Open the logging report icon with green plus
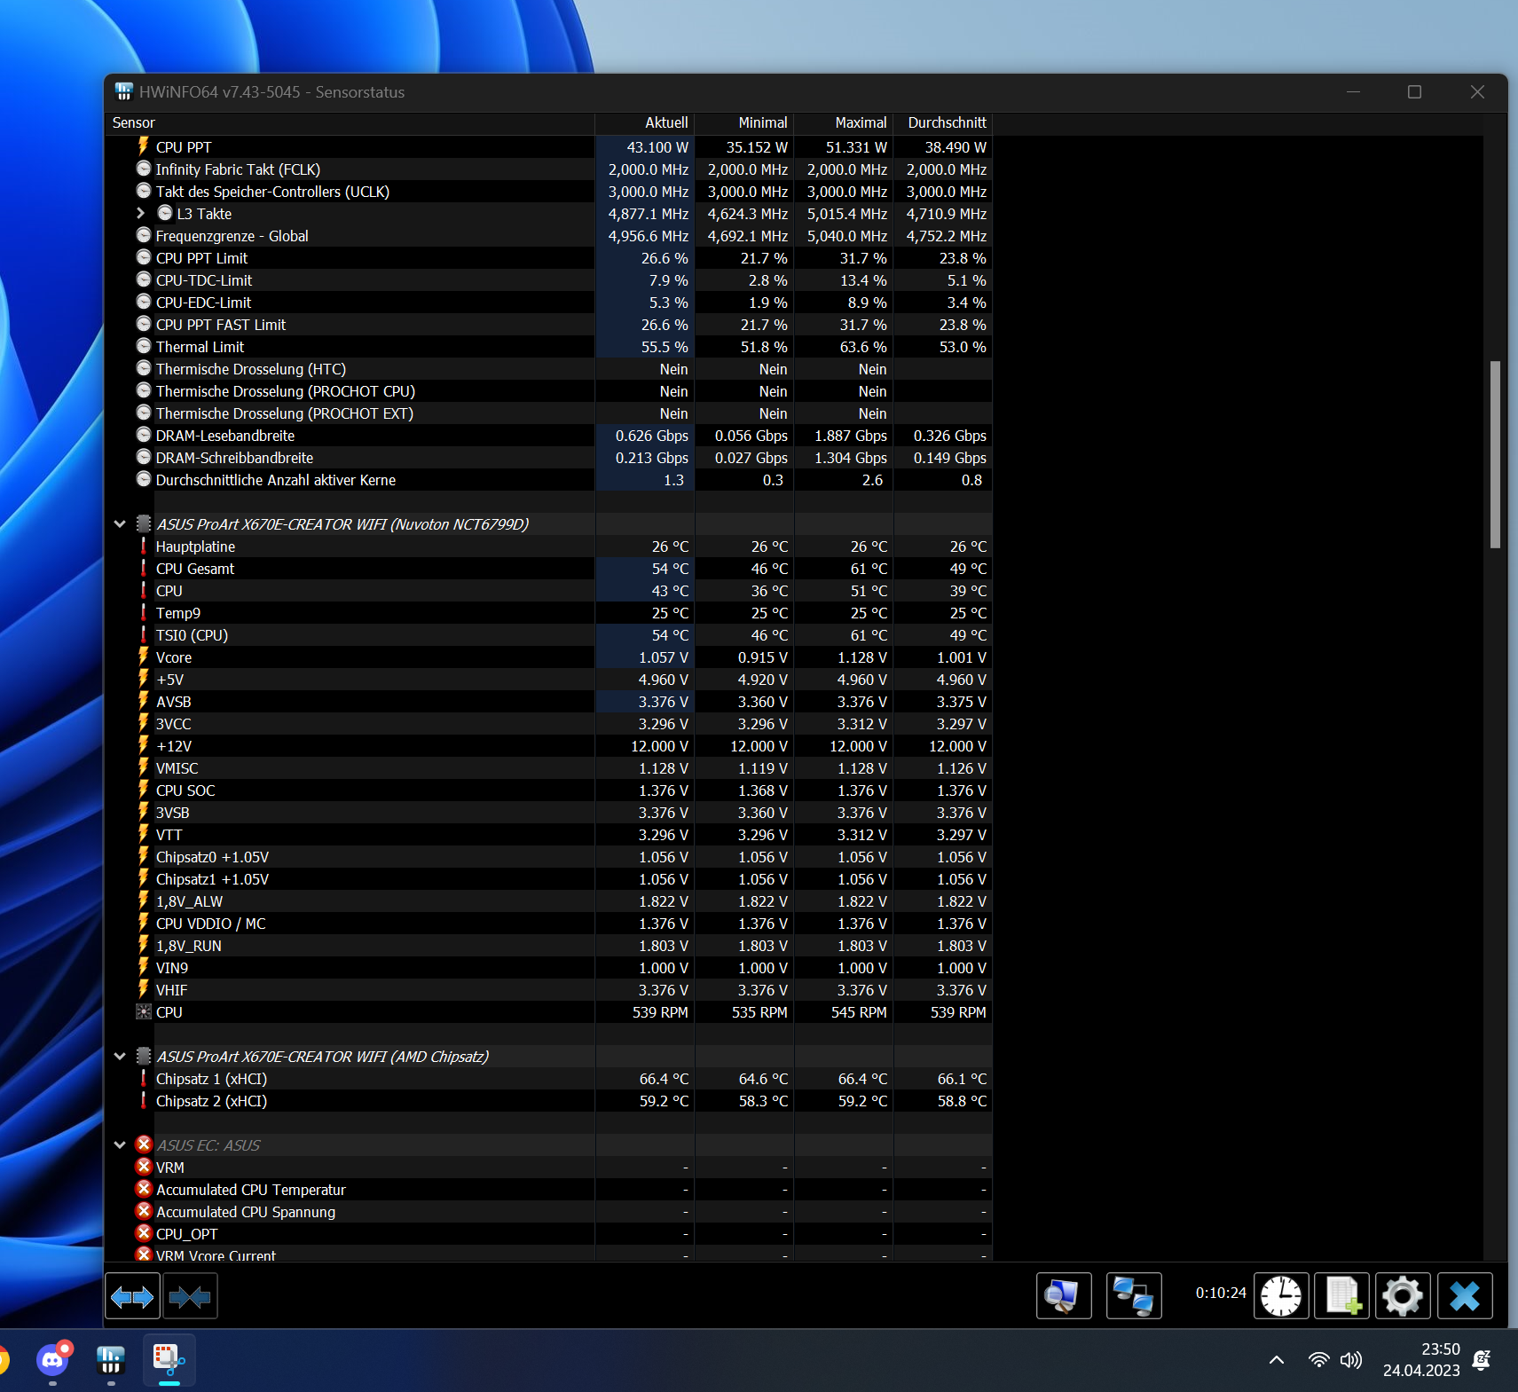The height and width of the screenshot is (1392, 1518). pyautogui.click(x=1342, y=1295)
